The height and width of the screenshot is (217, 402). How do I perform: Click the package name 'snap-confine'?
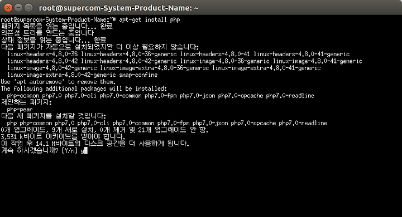click(138, 75)
